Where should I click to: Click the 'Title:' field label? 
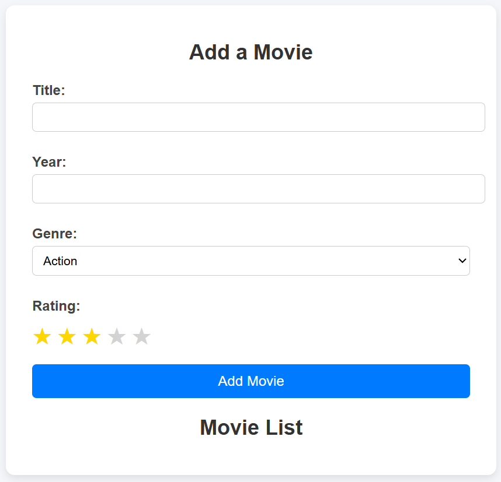point(49,90)
